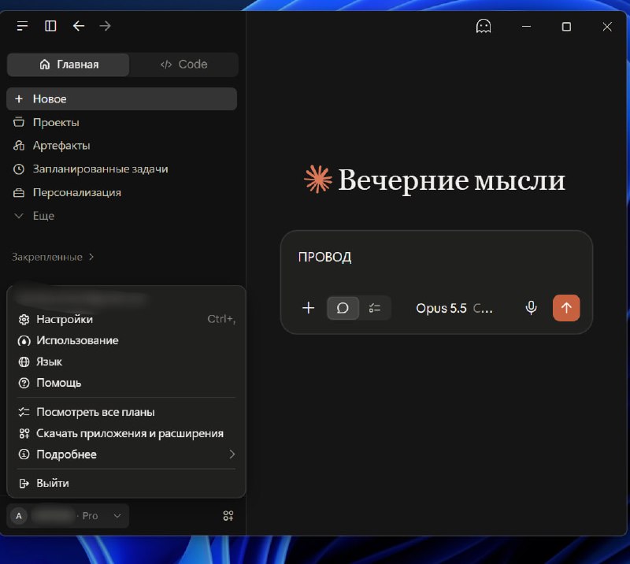This screenshot has height=564, width=630.
Task: Select chat mode with the speech bubble toggle
Action: tap(343, 308)
